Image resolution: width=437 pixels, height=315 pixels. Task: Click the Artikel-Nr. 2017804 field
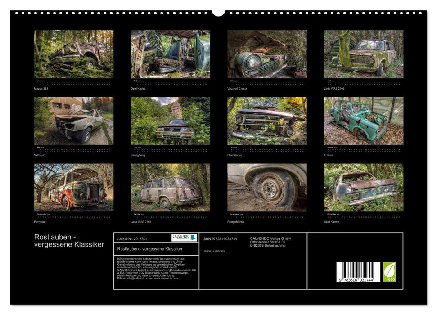click(132, 238)
